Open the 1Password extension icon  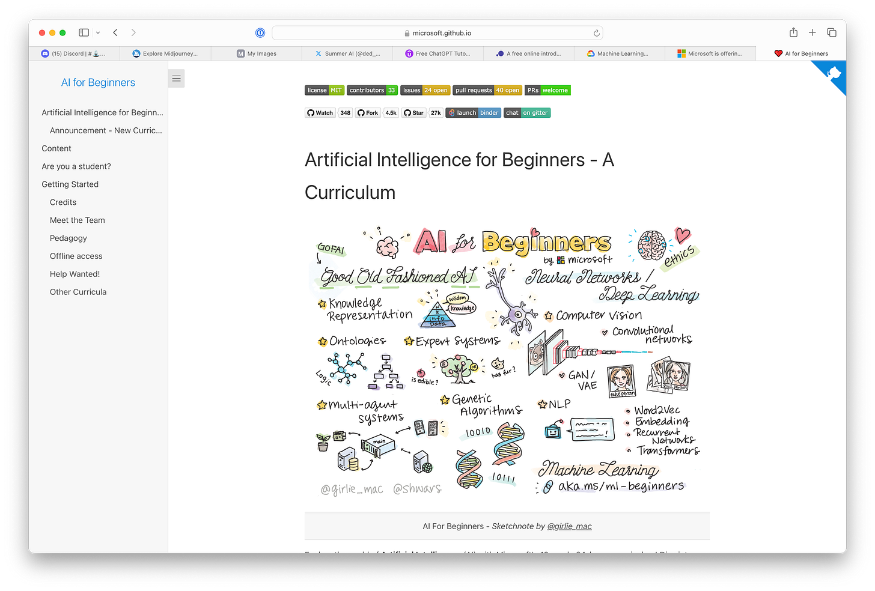click(260, 33)
